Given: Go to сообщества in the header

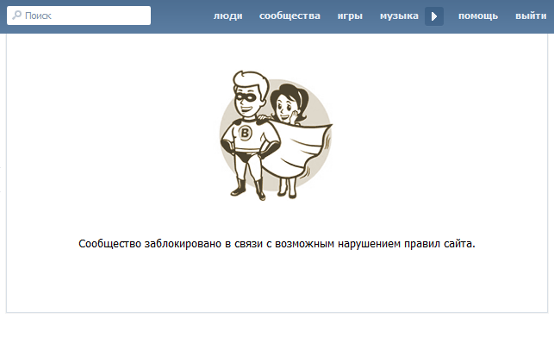Looking at the screenshot, I should pos(289,16).
